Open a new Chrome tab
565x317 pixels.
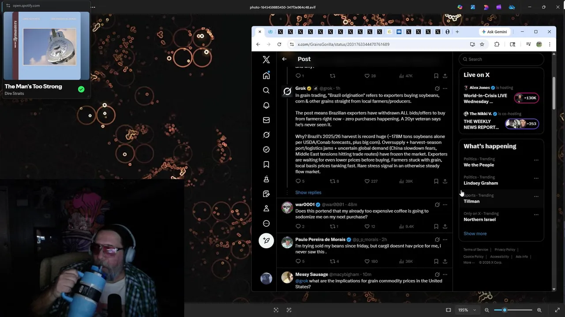point(457,32)
